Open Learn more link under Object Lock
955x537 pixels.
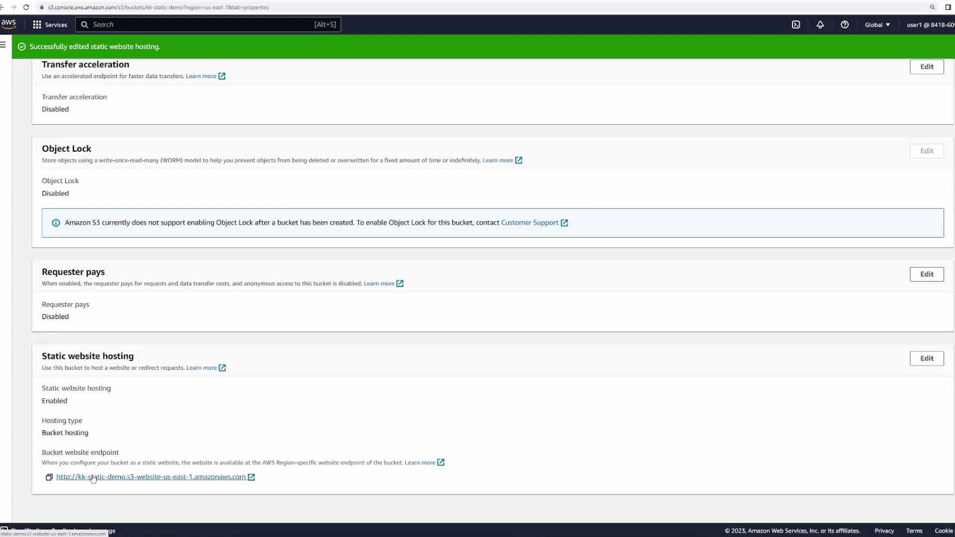(x=497, y=160)
